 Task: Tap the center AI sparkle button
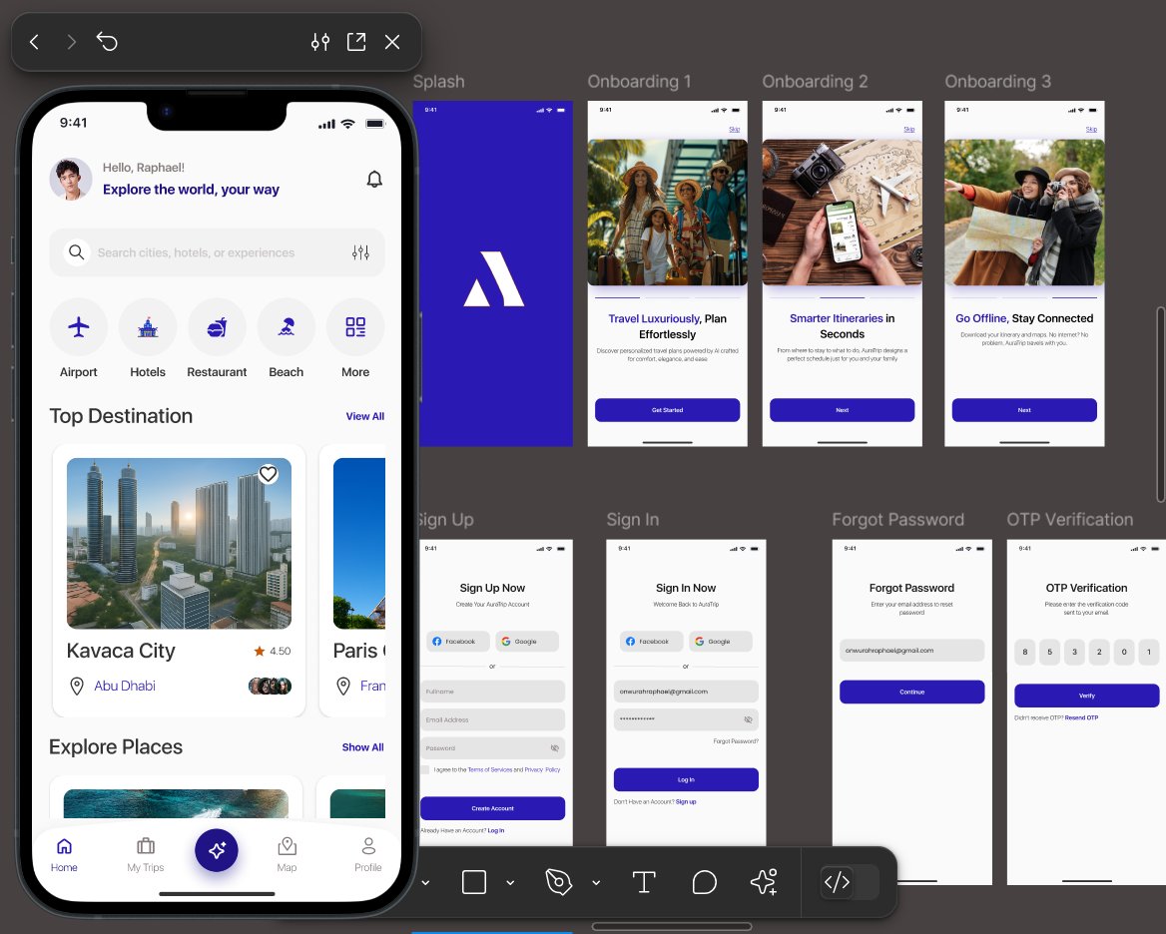[x=217, y=850]
